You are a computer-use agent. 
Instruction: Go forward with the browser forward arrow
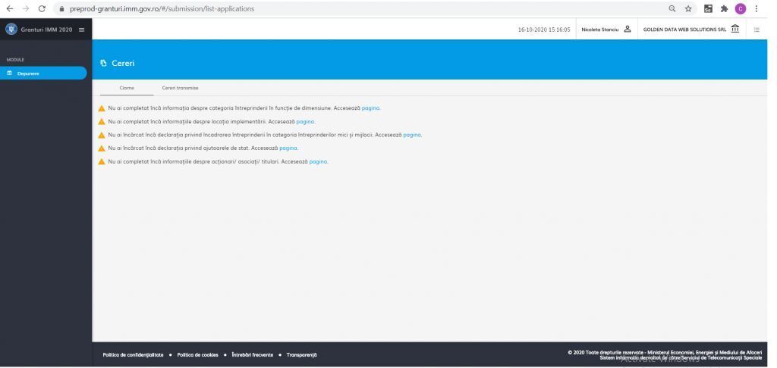pyautogui.click(x=26, y=9)
